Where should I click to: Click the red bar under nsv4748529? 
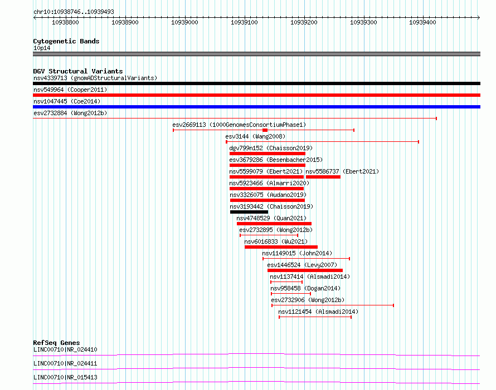click(274, 224)
